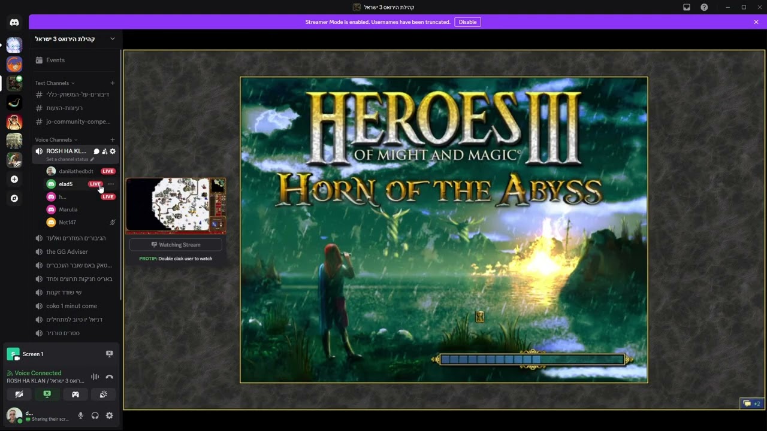This screenshot has width=767, height=431.
Task: Click the Add a Server plus icon
Action: 14,179
